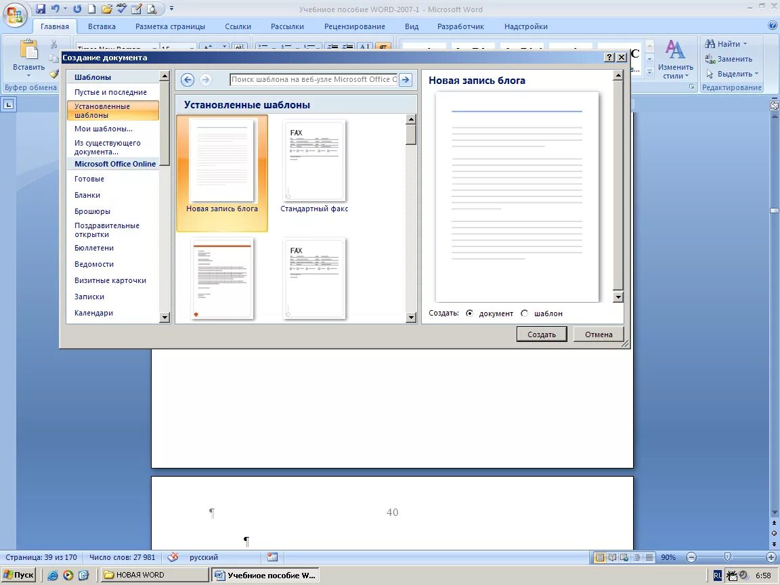Start template search with the arrow button
This screenshot has width=780, height=585.
[406, 80]
